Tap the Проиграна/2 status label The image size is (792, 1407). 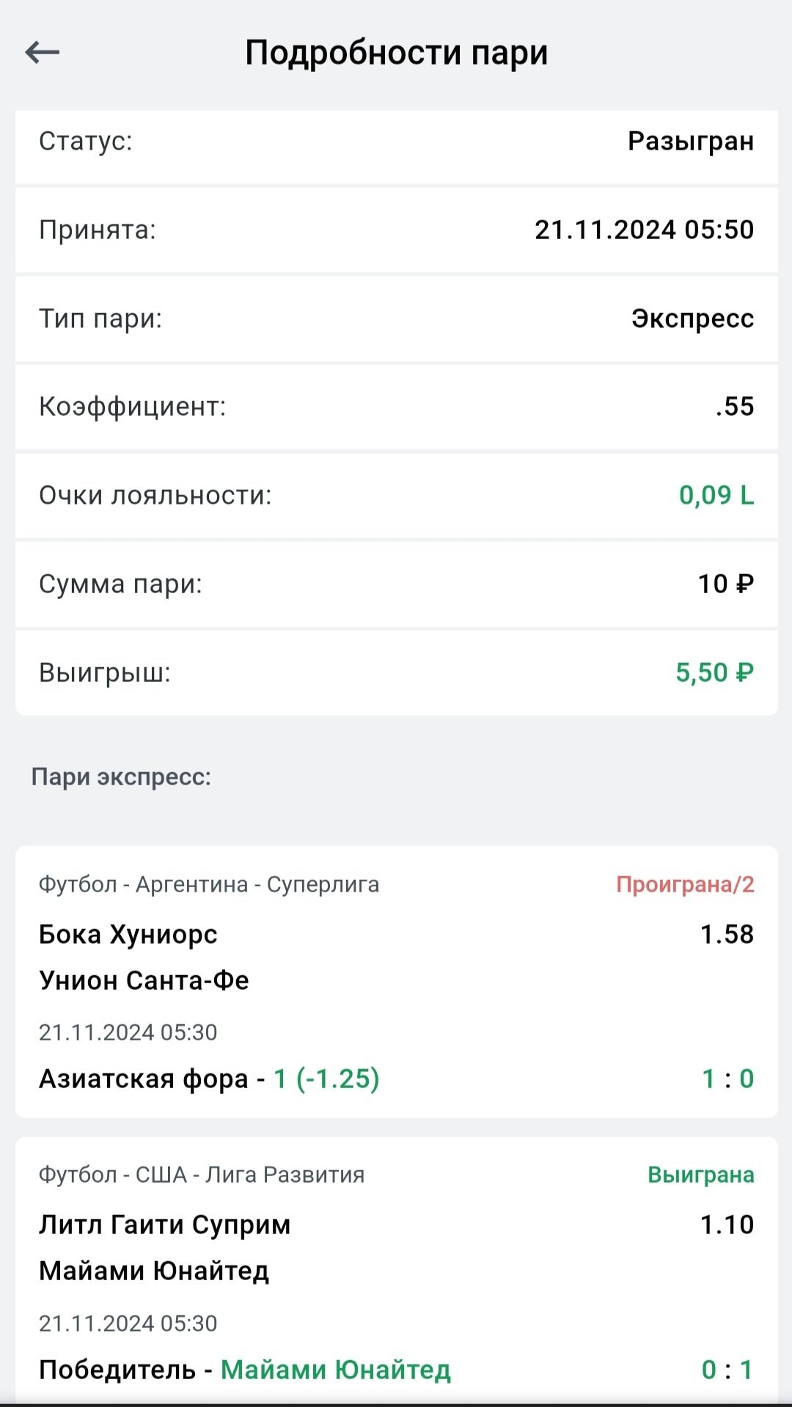pos(685,885)
